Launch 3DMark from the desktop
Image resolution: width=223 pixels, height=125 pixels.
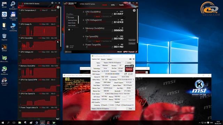[x=4, y=48]
